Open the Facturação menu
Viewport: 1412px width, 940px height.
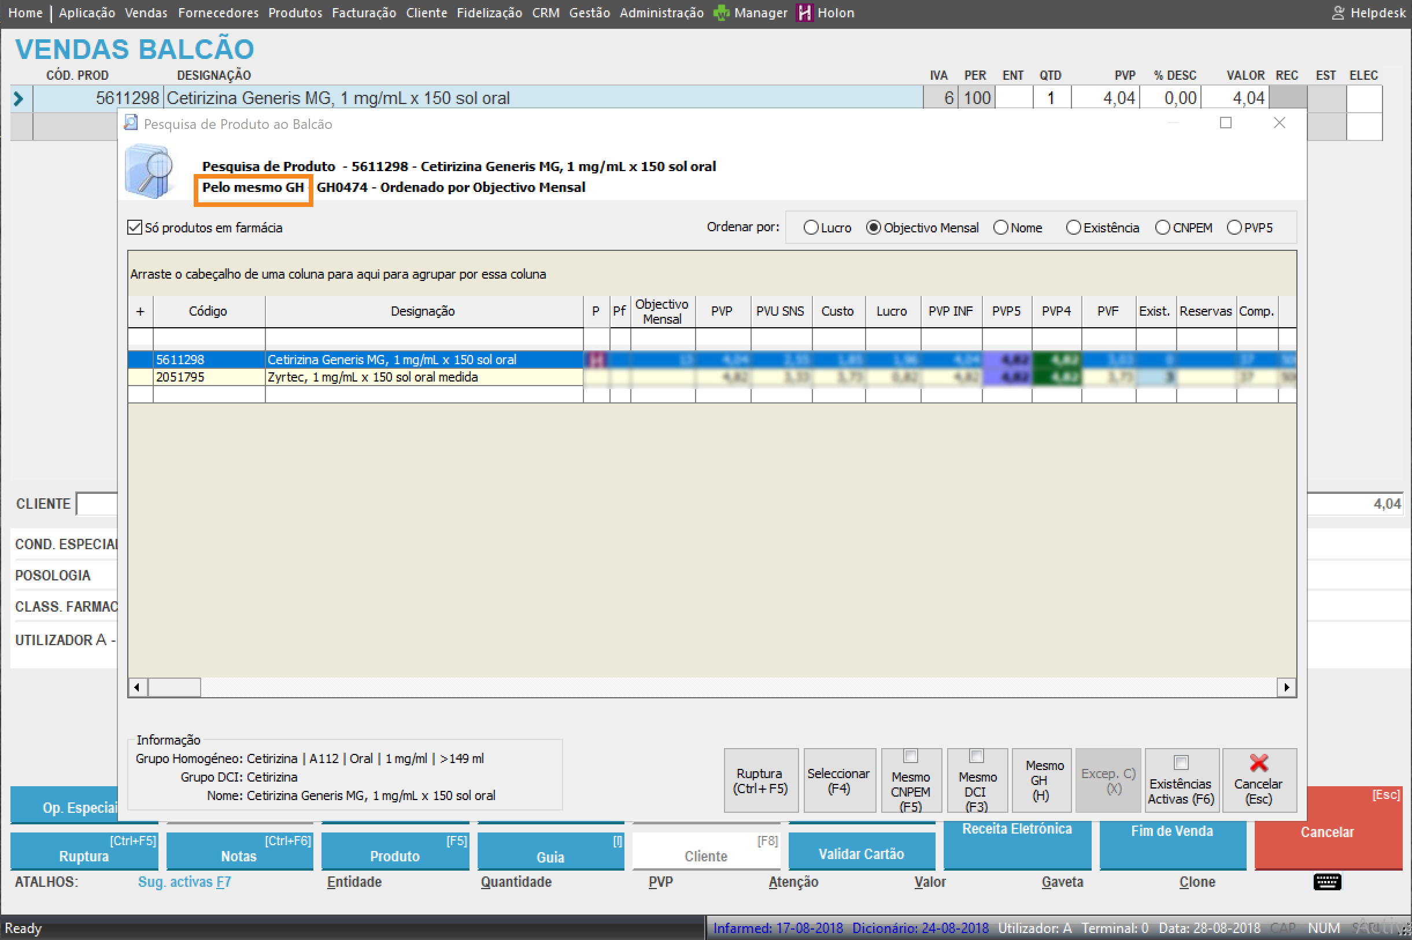[x=363, y=13]
